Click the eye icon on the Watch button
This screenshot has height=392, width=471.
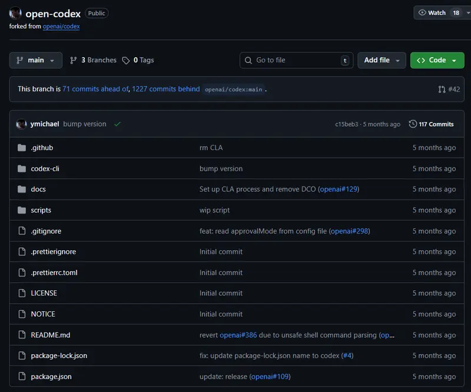[x=422, y=12]
